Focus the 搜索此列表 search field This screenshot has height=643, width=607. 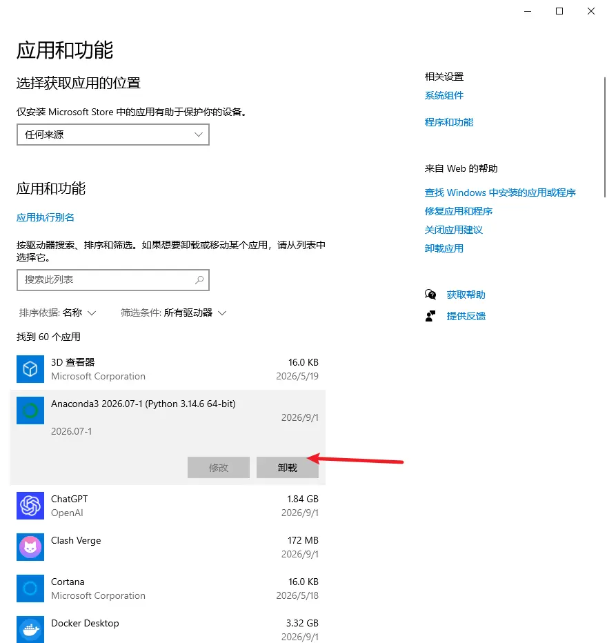(x=113, y=280)
